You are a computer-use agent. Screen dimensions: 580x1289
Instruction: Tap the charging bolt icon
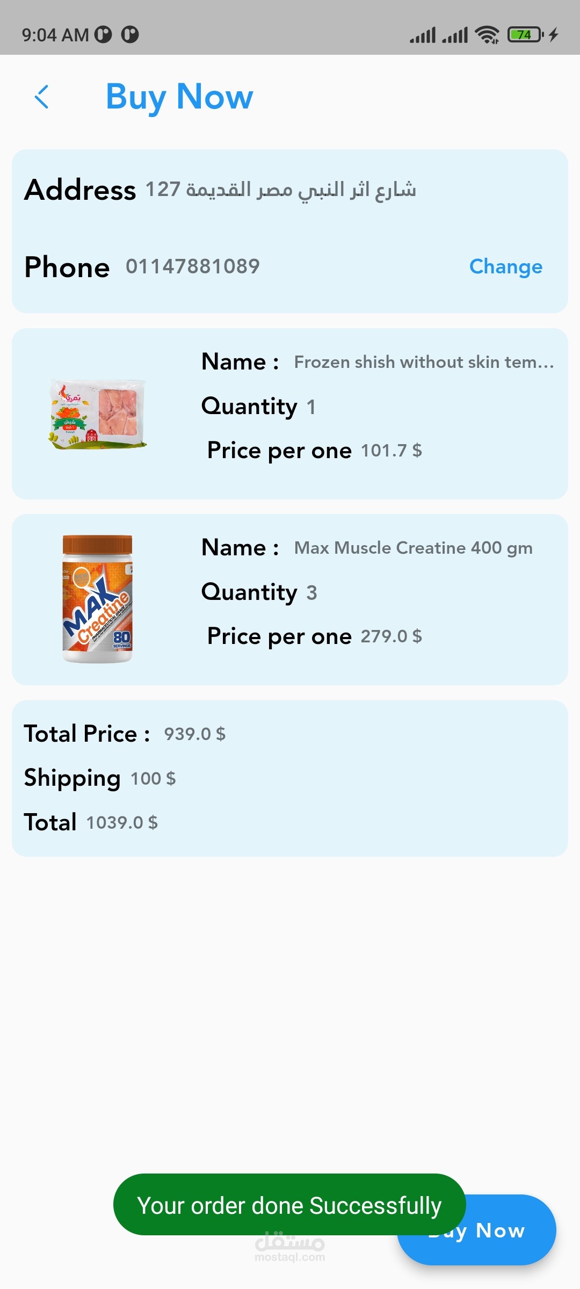pyautogui.click(x=554, y=35)
